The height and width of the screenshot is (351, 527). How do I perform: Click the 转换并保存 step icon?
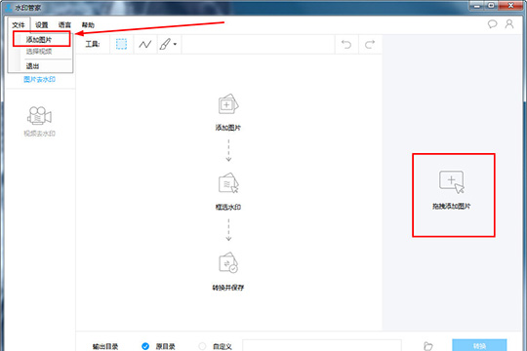click(228, 262)
